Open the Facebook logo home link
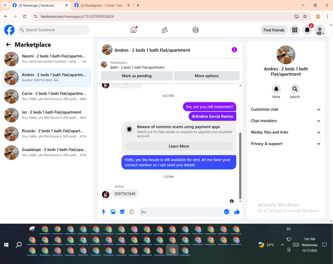This screenshot has width=333, height=264. coord(9,30)
